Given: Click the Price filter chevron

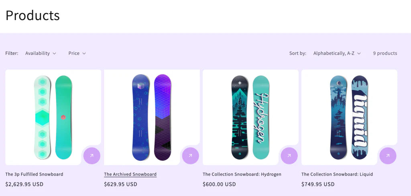Looking at the screenshot, I should pyautogui.click(x=84, y=53).
